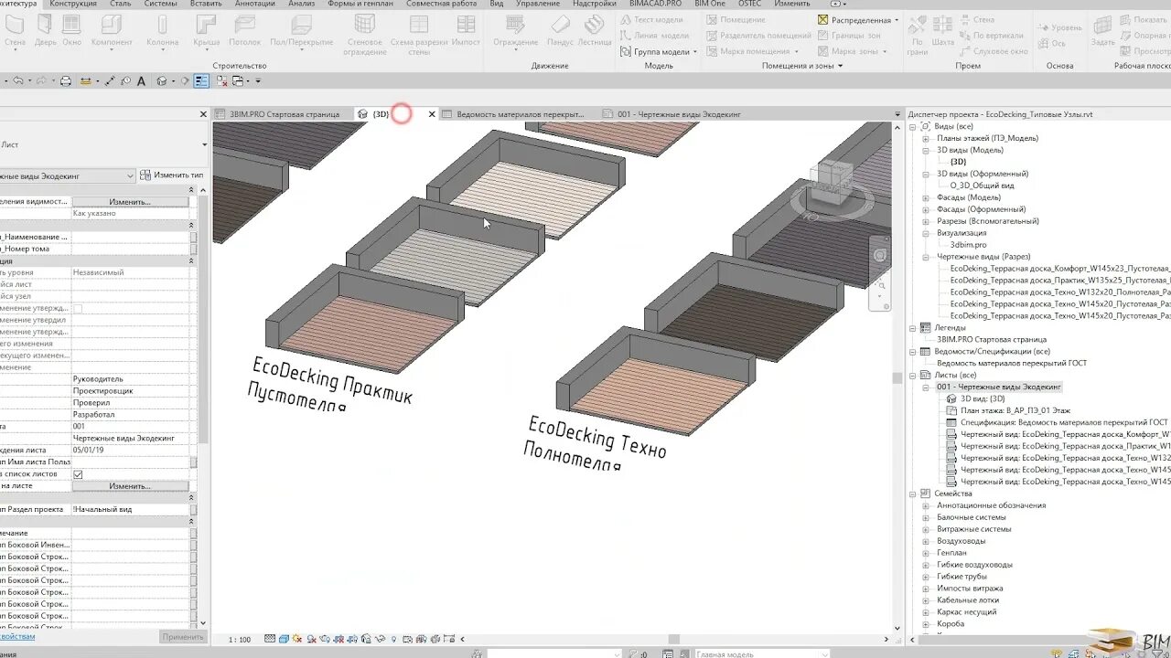This screenshot has height=658, width=1171.
Task: Open the 'BIMACAD.PRO' ribbon tab
Action: tap(655, 5)
